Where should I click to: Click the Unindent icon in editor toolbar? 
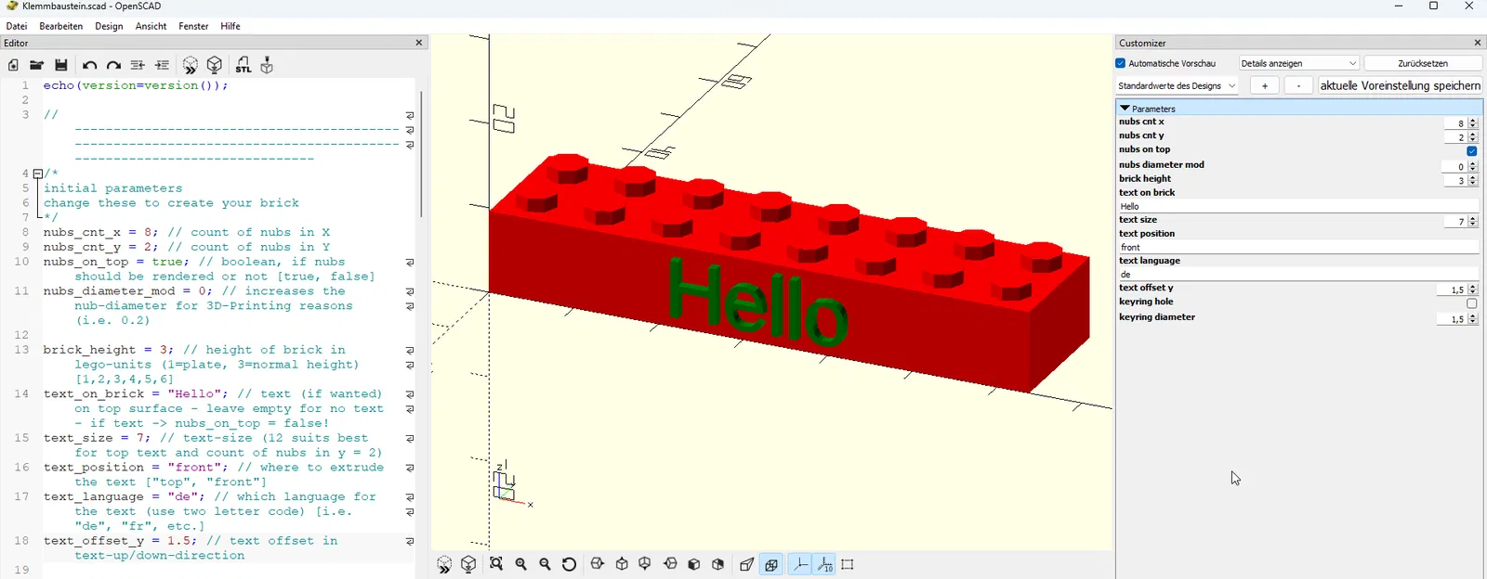click(138, 65)
